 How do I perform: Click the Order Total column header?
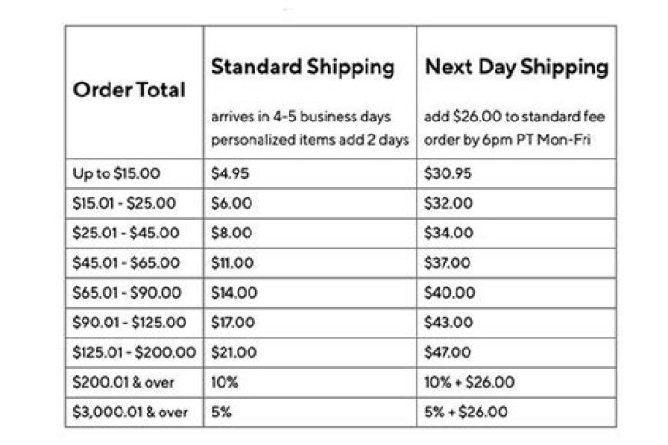129,90
